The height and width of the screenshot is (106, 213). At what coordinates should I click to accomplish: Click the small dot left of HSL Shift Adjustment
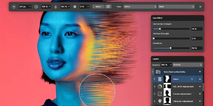(154, 87)
